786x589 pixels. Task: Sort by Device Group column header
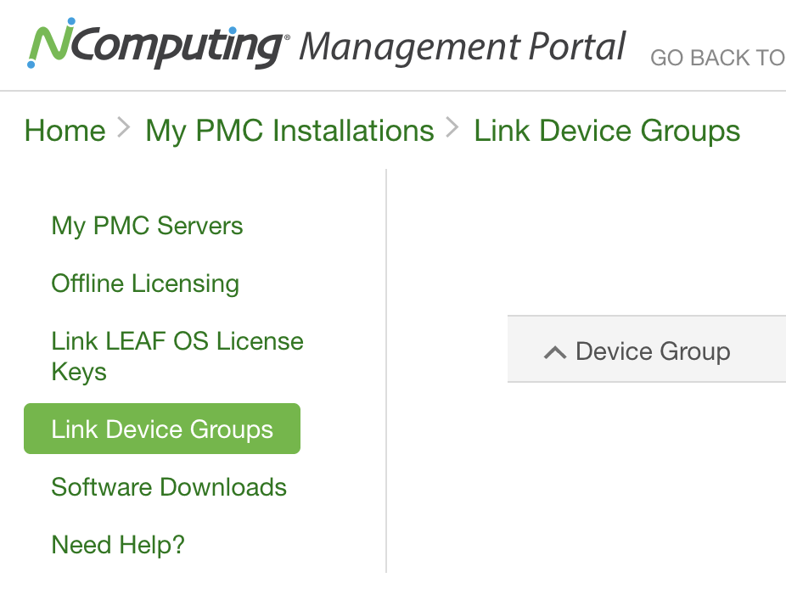tap(647, 350)
